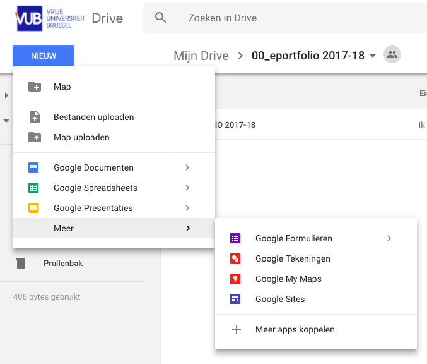427x364 pixels.
Task: Click the file upload icon
Action: point(35,117)
